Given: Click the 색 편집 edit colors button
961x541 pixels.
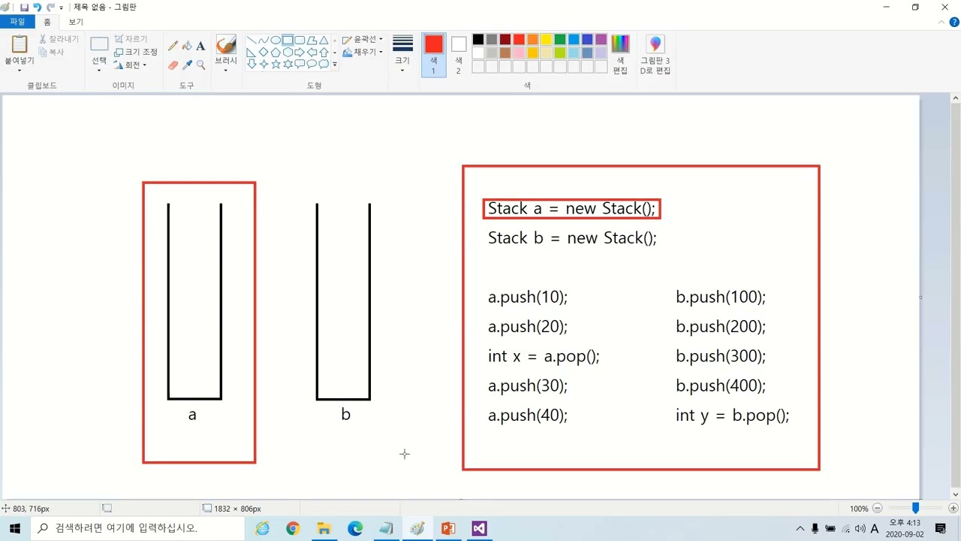Looking at the screenshot, I should tap(620, 54).
